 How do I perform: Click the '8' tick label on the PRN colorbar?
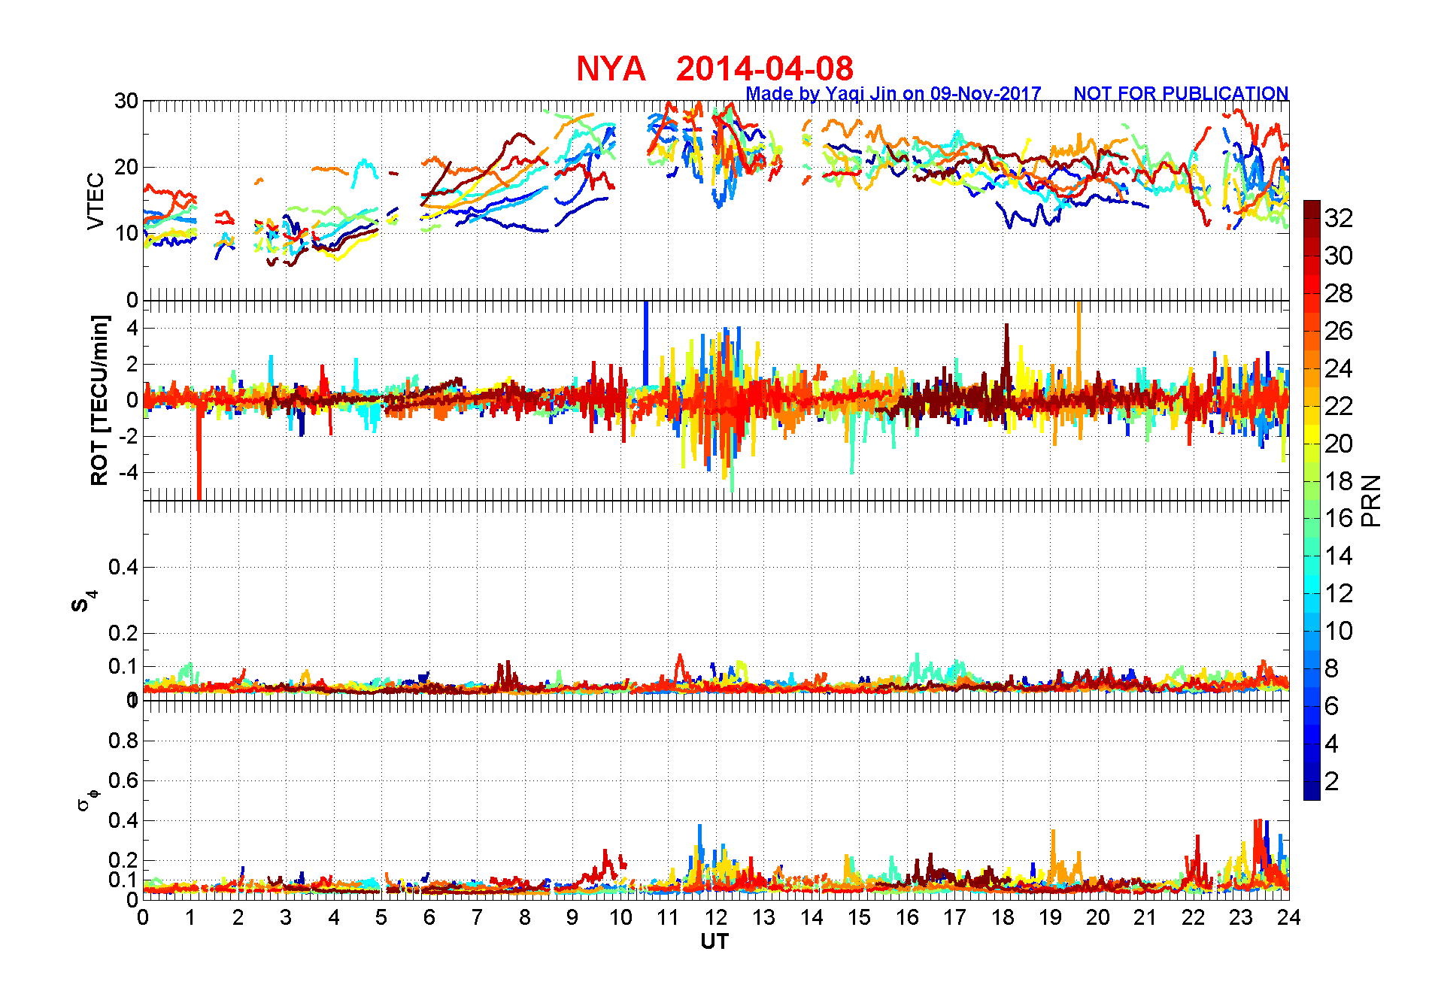(1332, 668)
